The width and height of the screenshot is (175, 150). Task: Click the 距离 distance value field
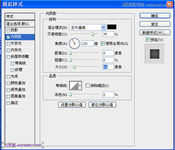(108, 53)
